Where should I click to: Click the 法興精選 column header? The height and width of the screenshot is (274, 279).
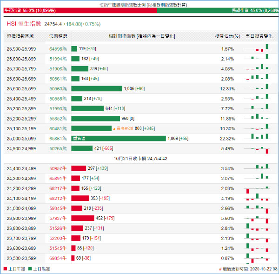pos(58,36)
